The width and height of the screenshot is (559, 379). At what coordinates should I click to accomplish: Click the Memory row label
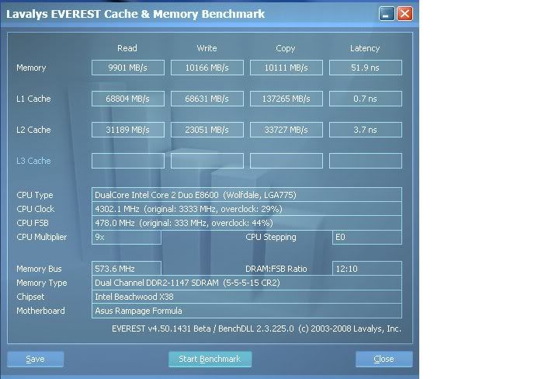(31, 68)
